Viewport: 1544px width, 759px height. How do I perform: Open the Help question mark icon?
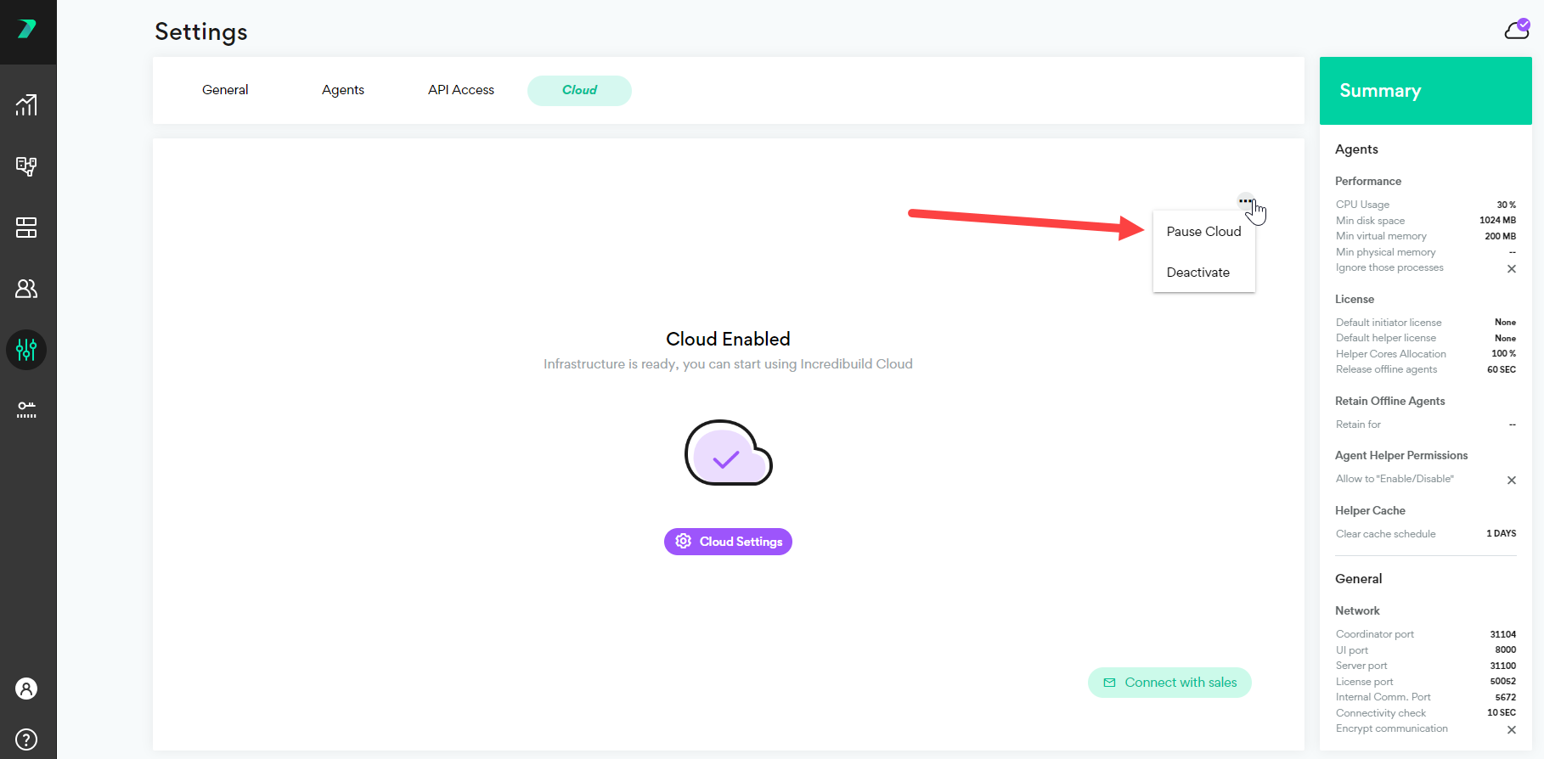pyautogui.click(x=26, y=739)
